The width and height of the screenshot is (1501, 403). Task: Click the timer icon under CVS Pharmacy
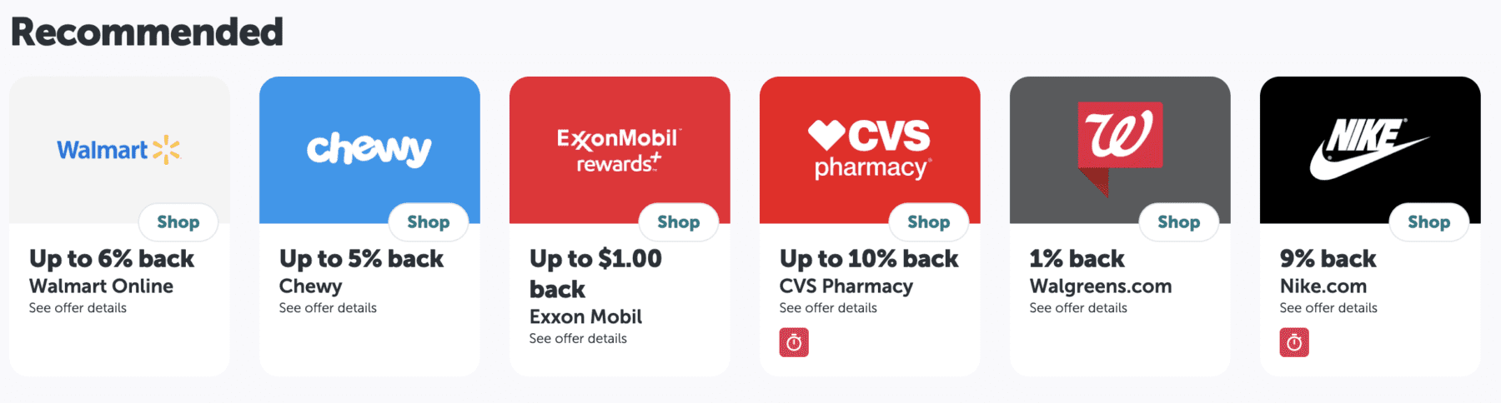coord(794,342)
